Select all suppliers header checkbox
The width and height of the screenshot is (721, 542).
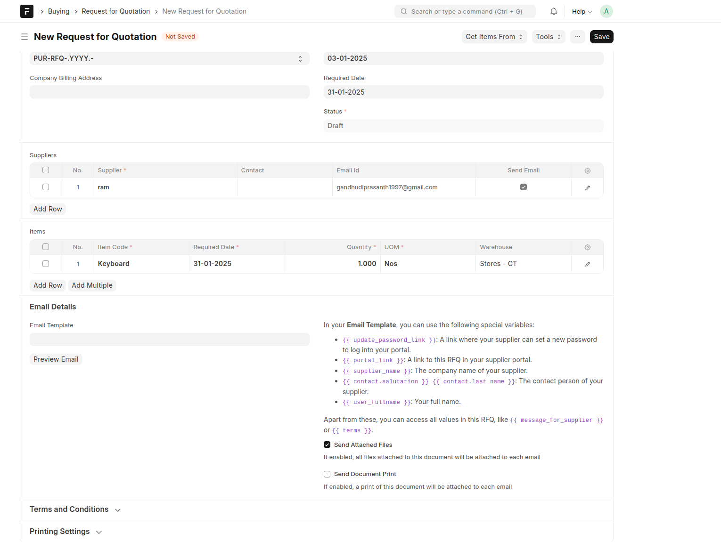(x=46, y=170)
